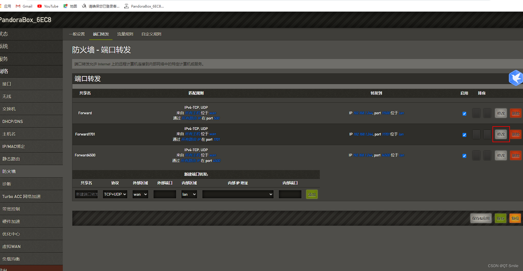Open the YouTube bookmark
Image resolution: width=523 pixels, height=271 pixels.
click(48, 6)
